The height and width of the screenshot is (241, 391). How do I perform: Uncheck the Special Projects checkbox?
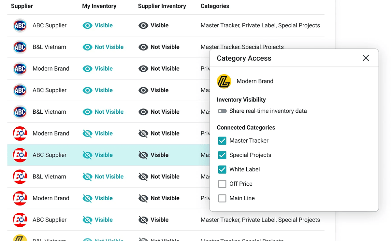click(x=222, y=155)
